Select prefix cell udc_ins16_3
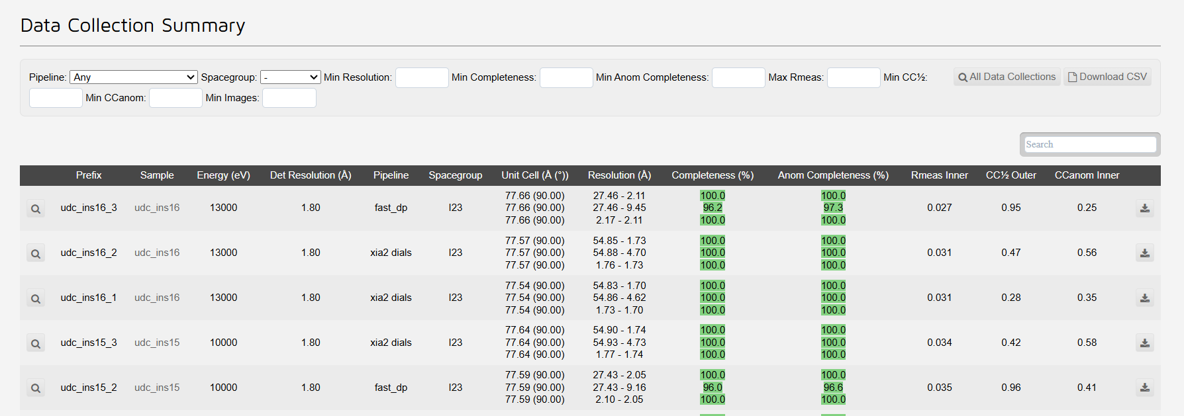The width and height of the screenshot is (1184, 416). pos(89,208)
